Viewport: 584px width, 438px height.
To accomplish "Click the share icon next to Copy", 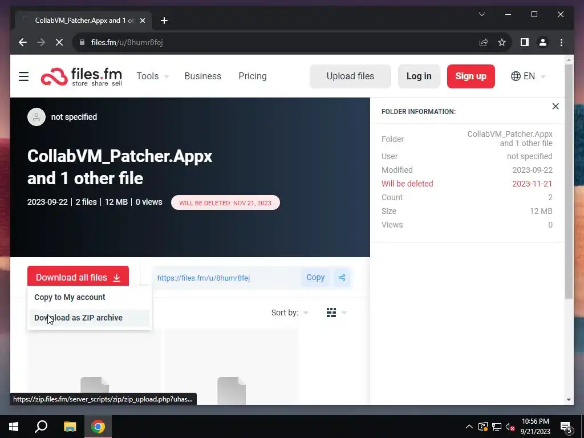I will click(342, 278).
